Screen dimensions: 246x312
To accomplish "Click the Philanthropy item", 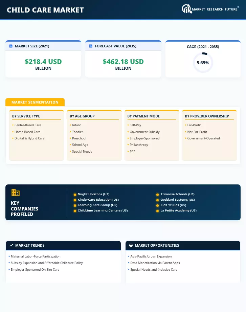I will pos(139,145).
